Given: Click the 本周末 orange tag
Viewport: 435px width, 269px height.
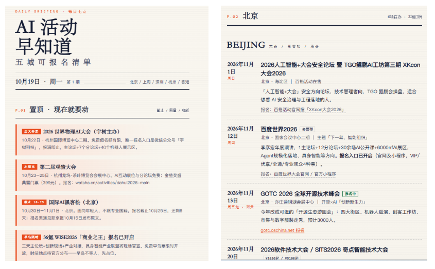Looking at the screenshot, I should click(x=30, y=167).
